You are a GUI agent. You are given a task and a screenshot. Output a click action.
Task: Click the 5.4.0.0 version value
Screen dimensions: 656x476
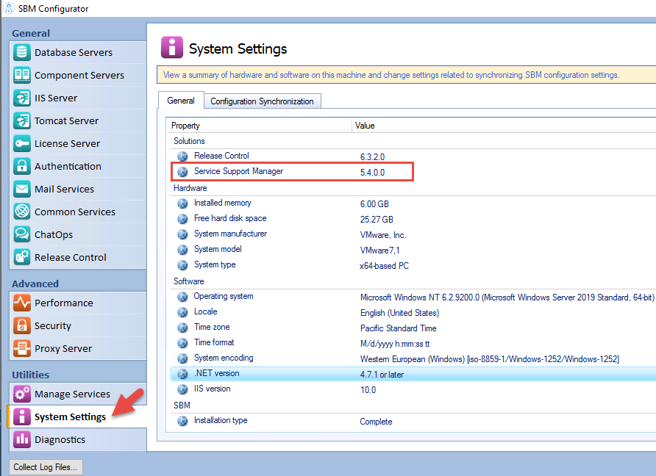372,173
